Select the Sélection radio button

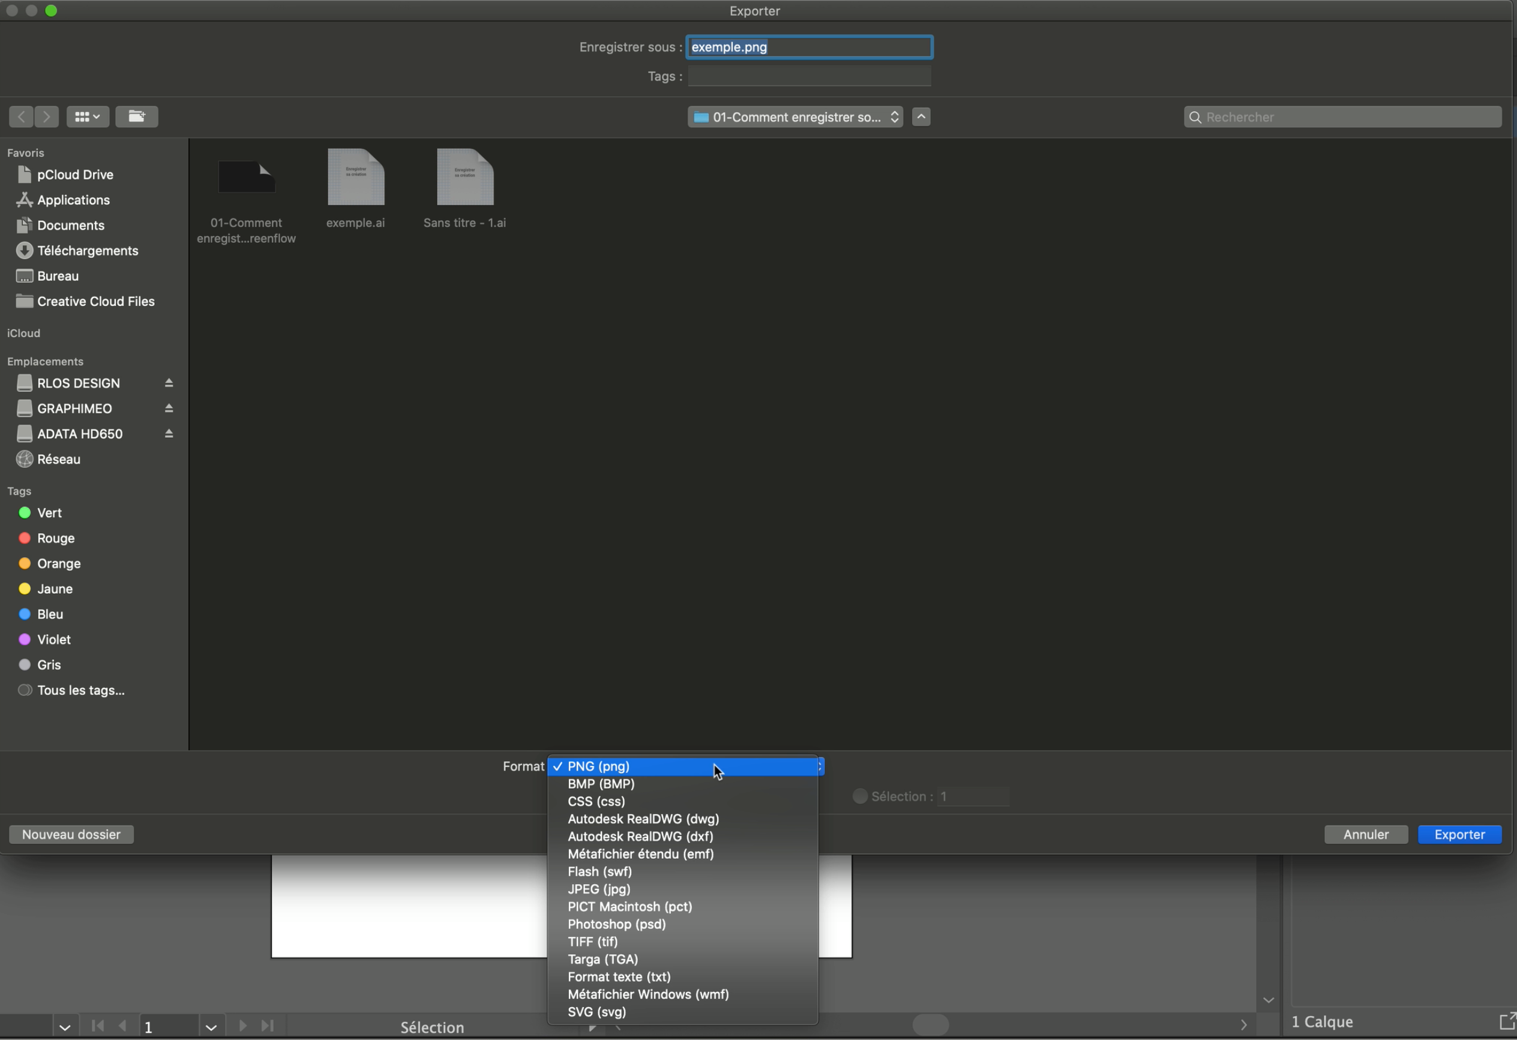(860, 796)
